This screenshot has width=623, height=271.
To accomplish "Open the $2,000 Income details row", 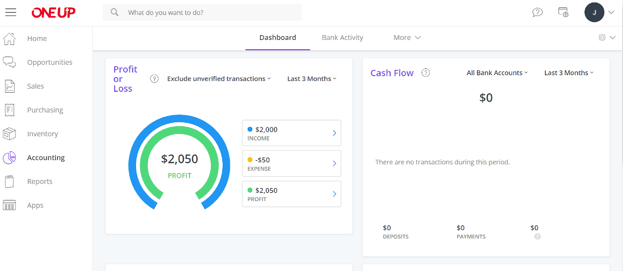I will pyautogui.click(x=291, y=133).
